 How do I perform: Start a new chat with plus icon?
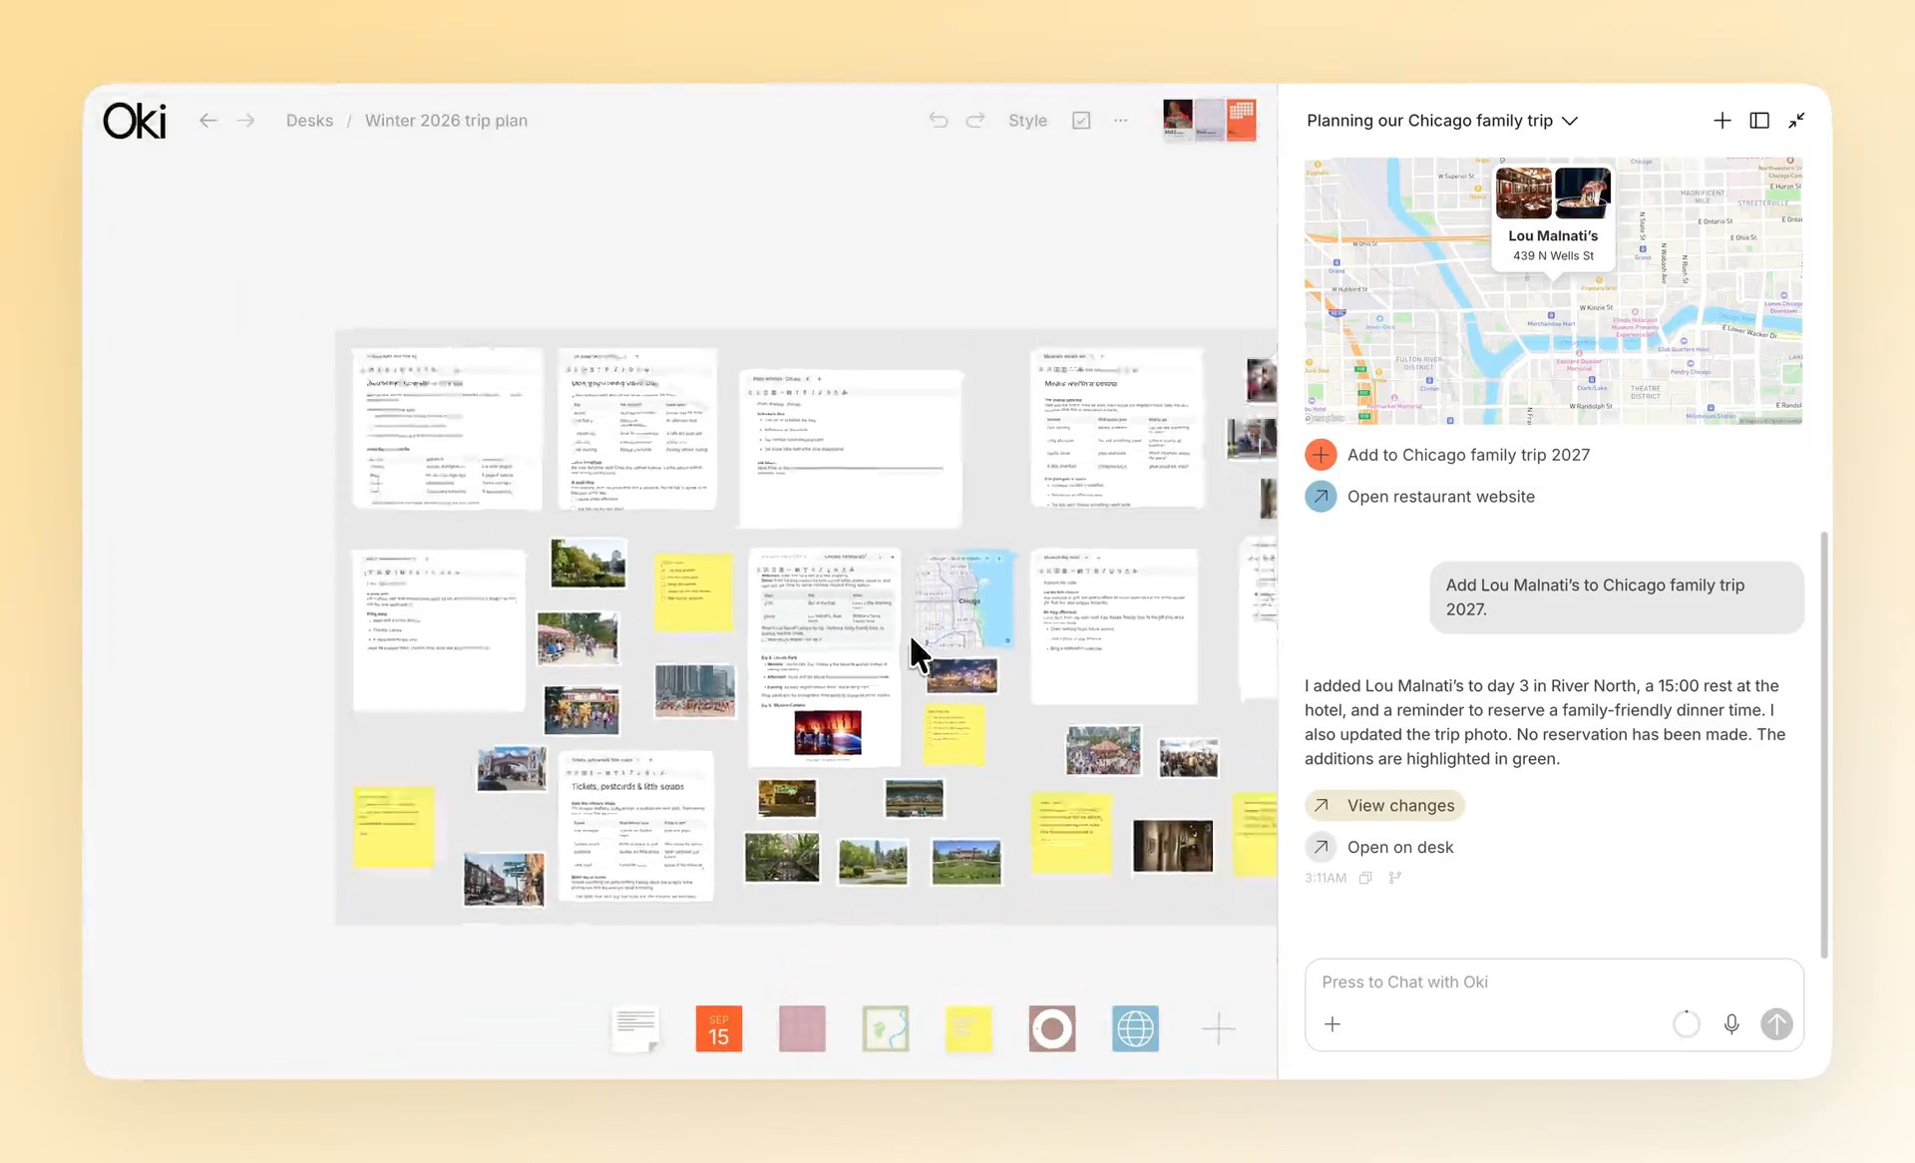(1722, 121)
